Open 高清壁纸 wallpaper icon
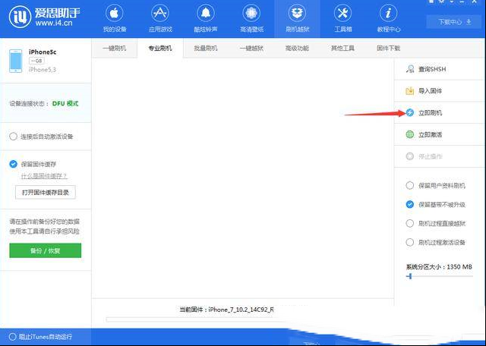Viewport: 486px width, 346px height. [x=251, y=14]
